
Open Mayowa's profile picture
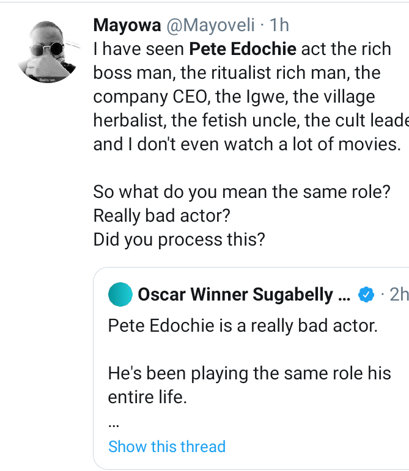point(50,53)
